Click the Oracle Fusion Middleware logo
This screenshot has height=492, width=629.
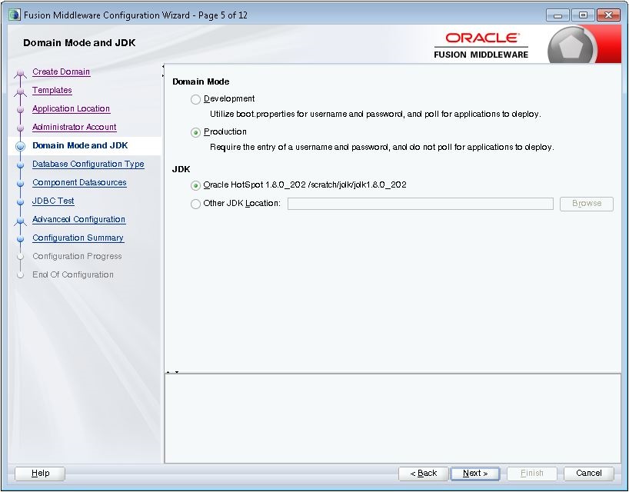[481, 45]
